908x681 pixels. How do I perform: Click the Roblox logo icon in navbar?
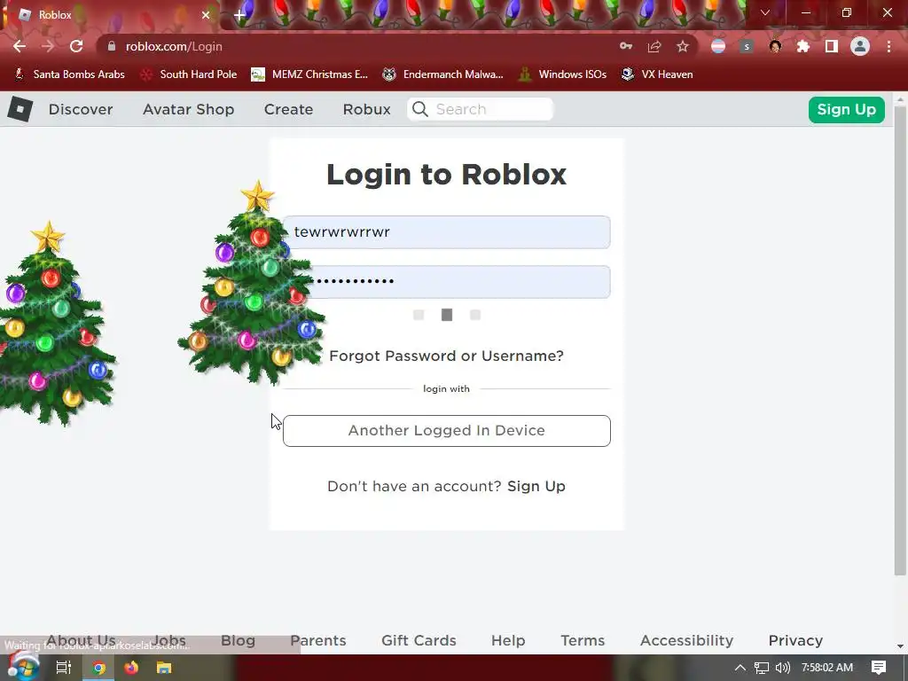(x=20, y=109)
